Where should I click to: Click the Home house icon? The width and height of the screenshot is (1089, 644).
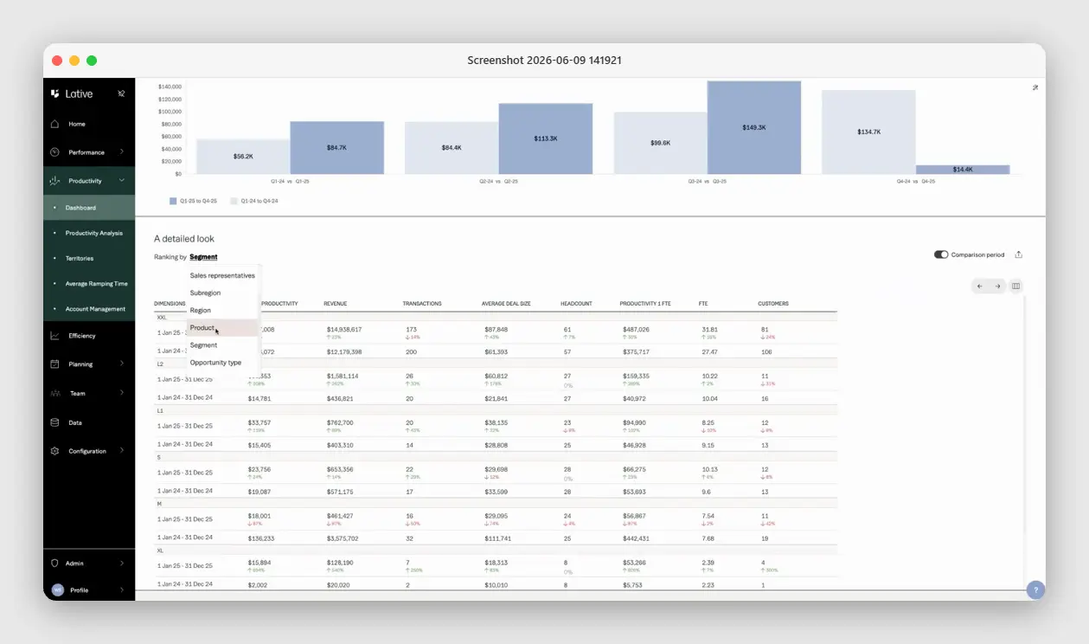54,124
